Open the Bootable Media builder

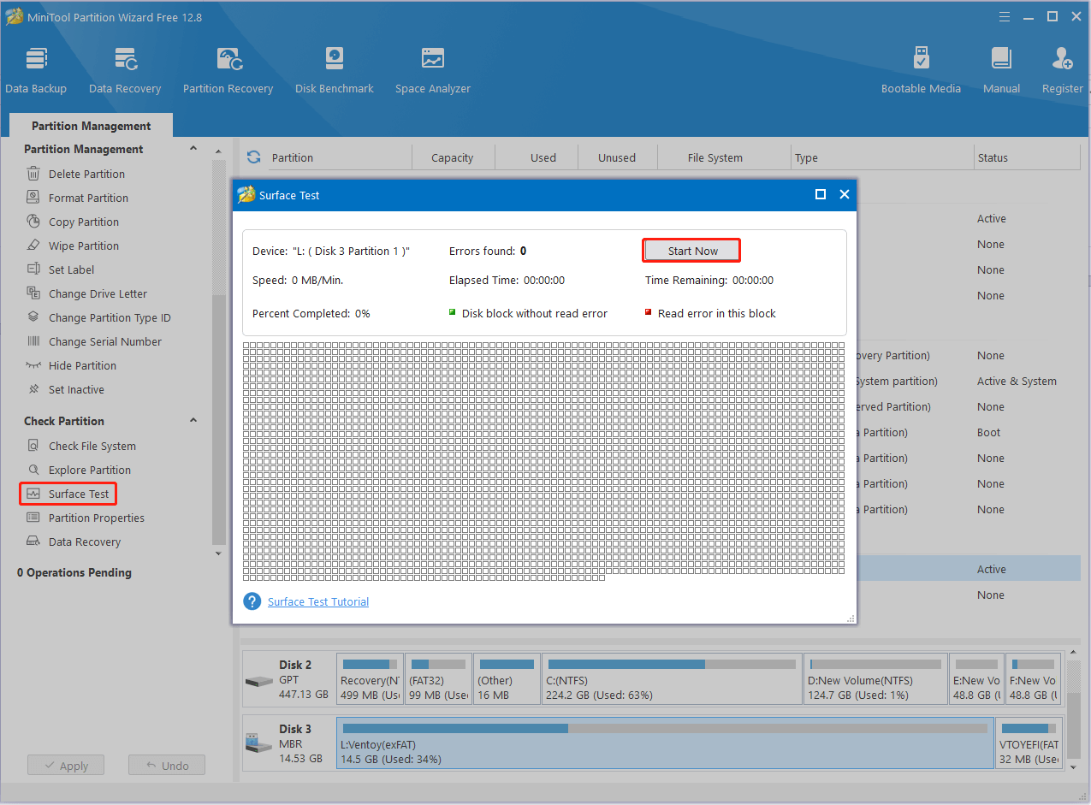pyautogui.click(x=921, y=68)
